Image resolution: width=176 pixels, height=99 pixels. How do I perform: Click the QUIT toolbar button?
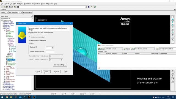coord(20,12)
